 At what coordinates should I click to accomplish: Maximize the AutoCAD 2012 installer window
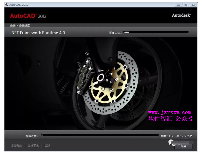point(186,5)
